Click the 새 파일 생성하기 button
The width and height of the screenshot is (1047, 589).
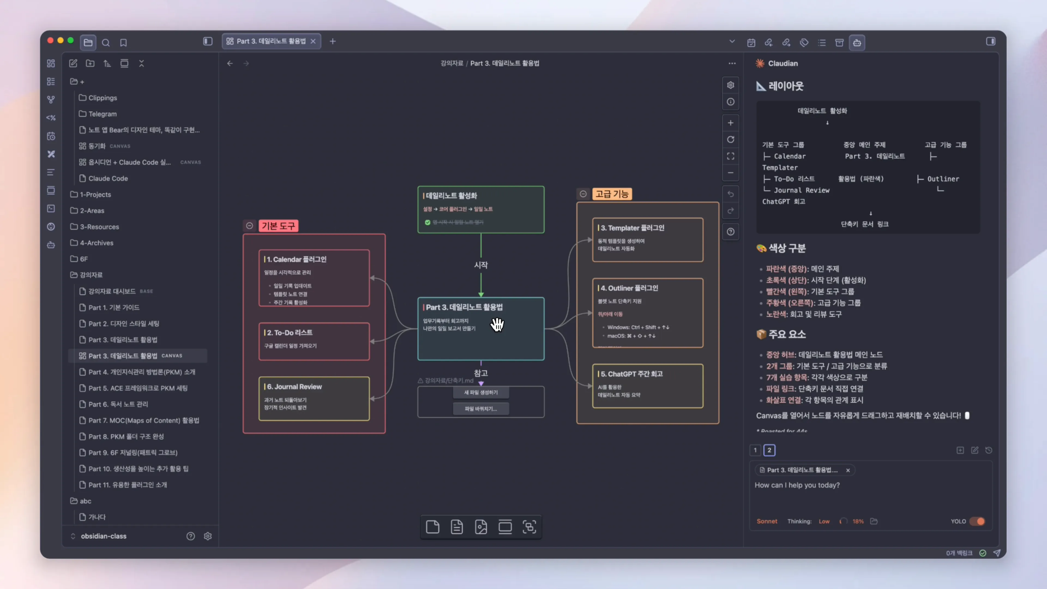(481, 392)
